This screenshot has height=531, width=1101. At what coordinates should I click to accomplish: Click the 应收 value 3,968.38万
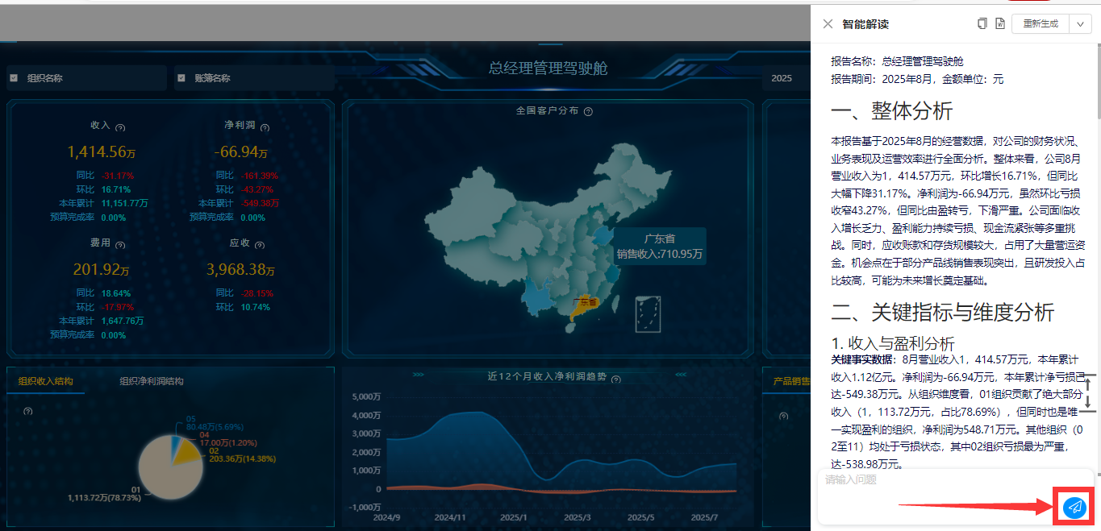click(x=240, y=269)
